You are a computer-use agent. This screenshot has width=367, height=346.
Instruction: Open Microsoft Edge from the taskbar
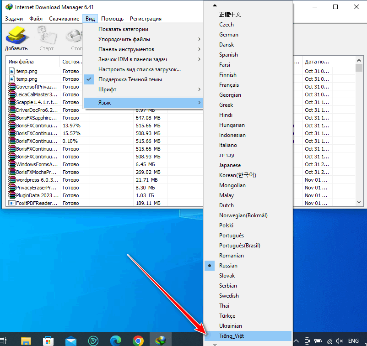(116, 341)
